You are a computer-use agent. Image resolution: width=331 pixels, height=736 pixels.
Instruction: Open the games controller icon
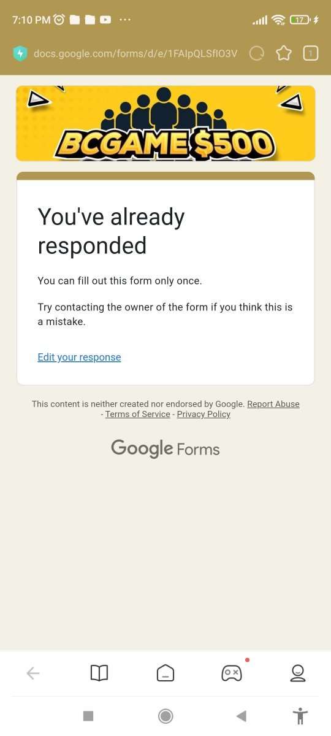tap(232, 673)
